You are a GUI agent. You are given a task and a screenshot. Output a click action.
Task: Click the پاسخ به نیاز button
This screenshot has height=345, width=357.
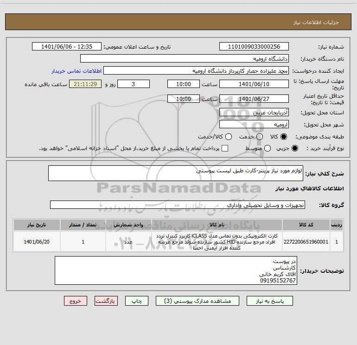point(269,301)
